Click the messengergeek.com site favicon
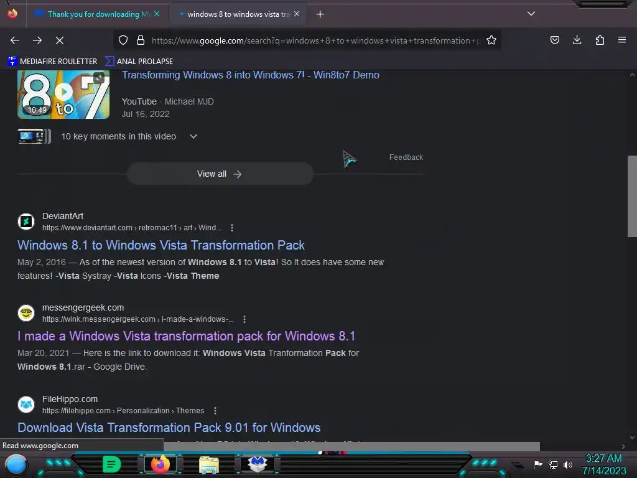 pos(26,313)
